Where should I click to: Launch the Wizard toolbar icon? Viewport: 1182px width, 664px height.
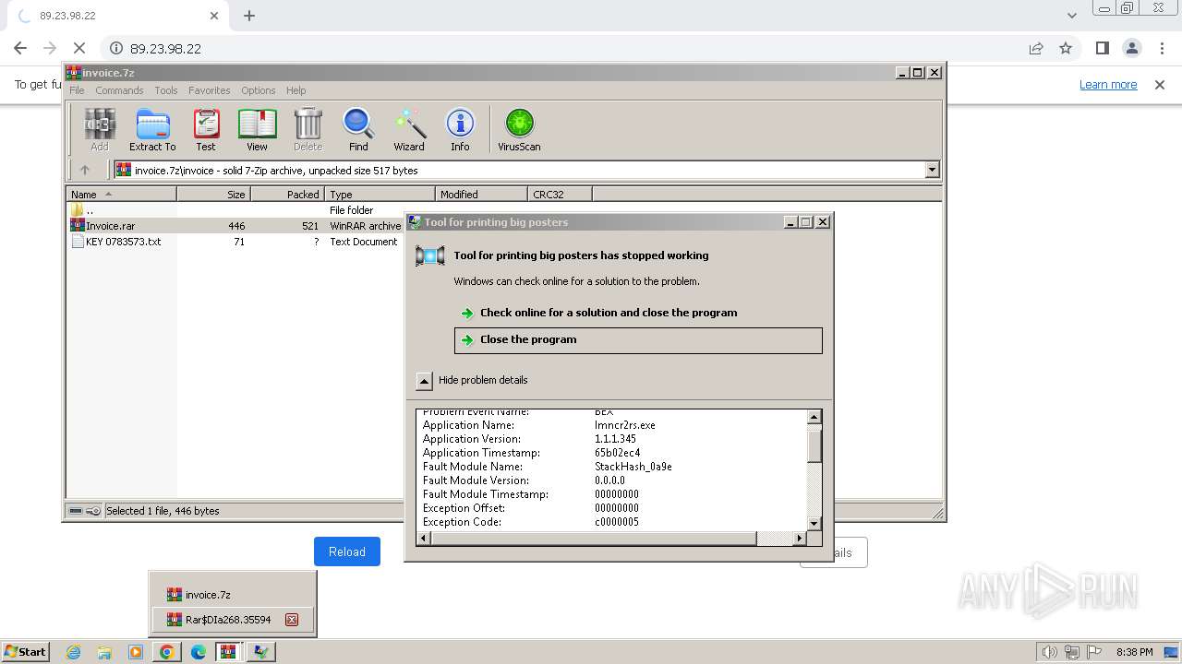tap(409, 129)
